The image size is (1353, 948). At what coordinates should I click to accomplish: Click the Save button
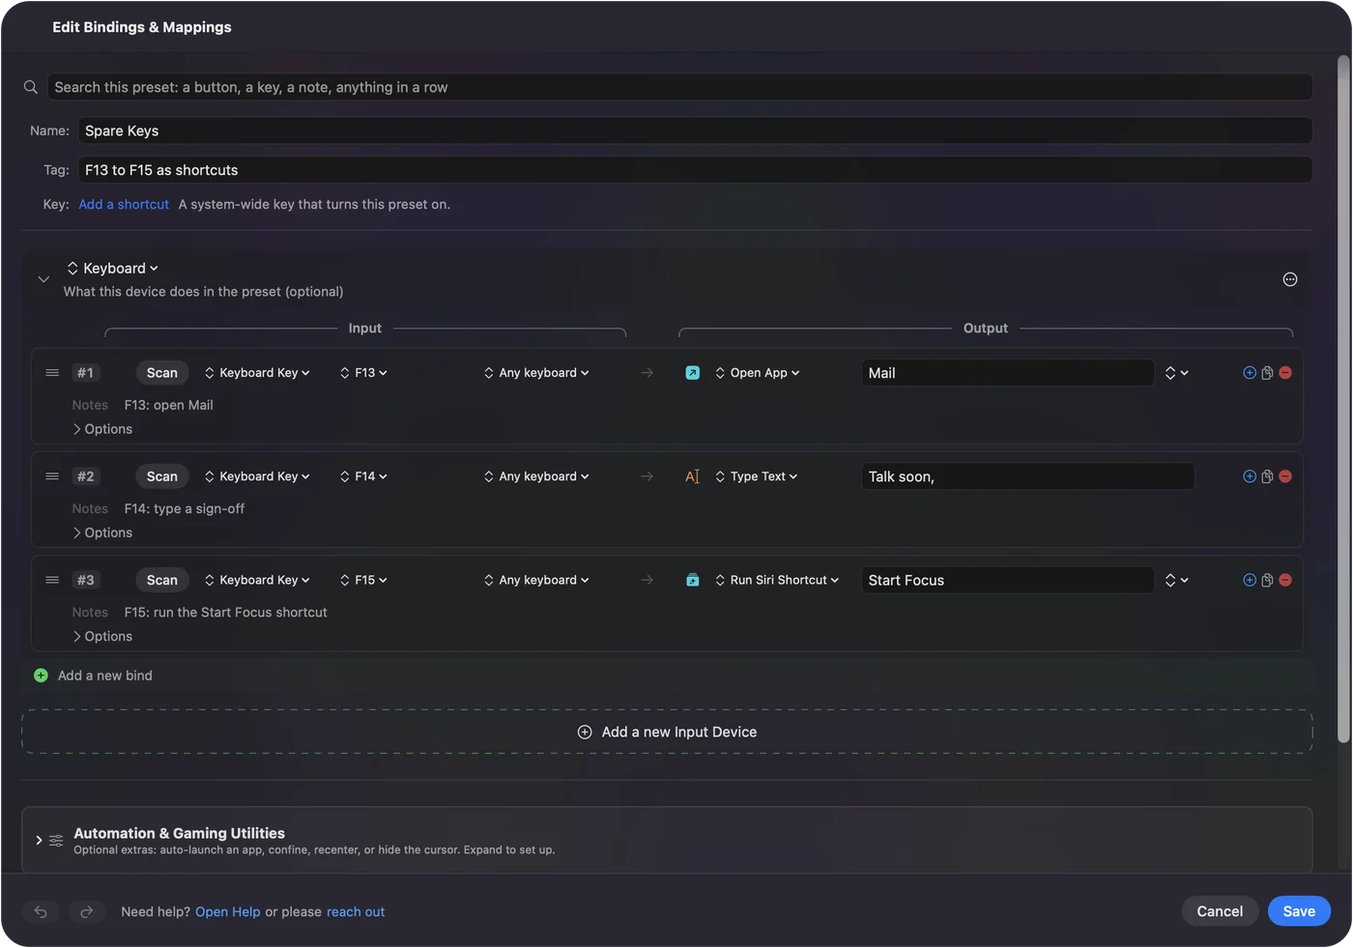[1299, 911]
